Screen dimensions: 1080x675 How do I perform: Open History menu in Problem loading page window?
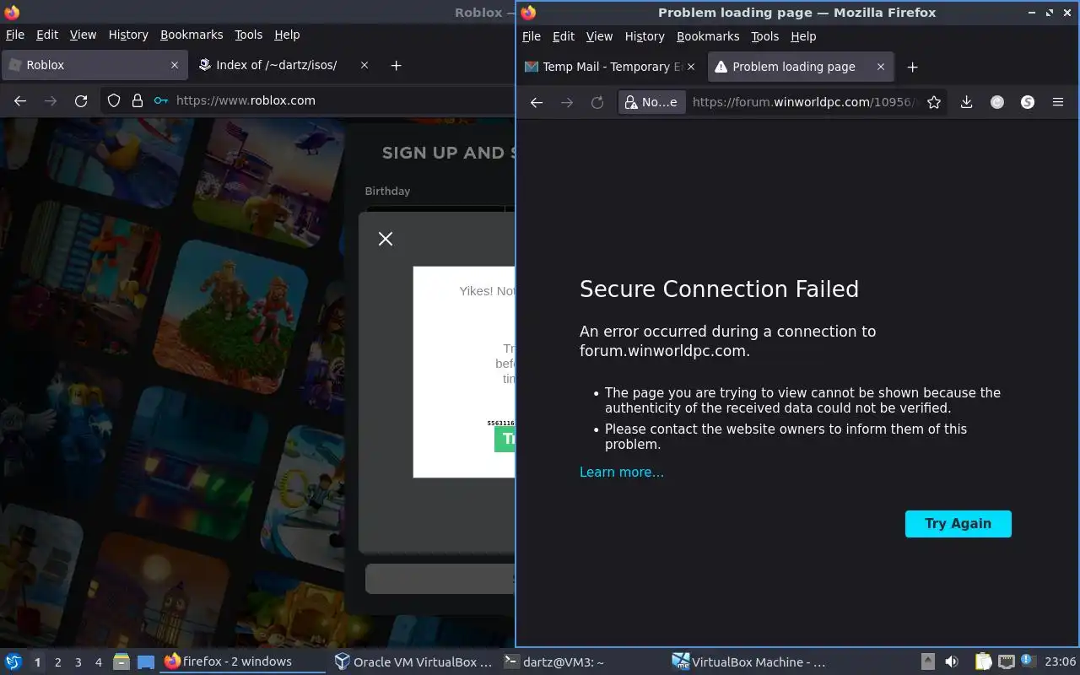pos(645,36)
